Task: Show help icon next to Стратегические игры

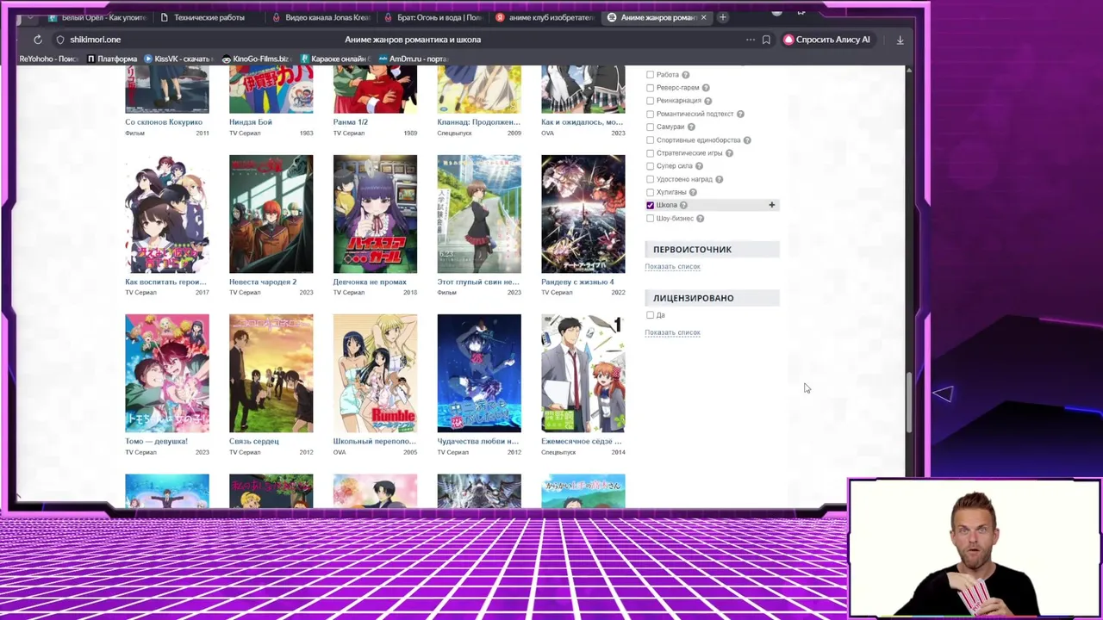Action: point(729,153)
